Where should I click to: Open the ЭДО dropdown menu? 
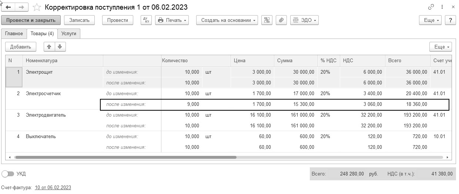coord(304,20)
